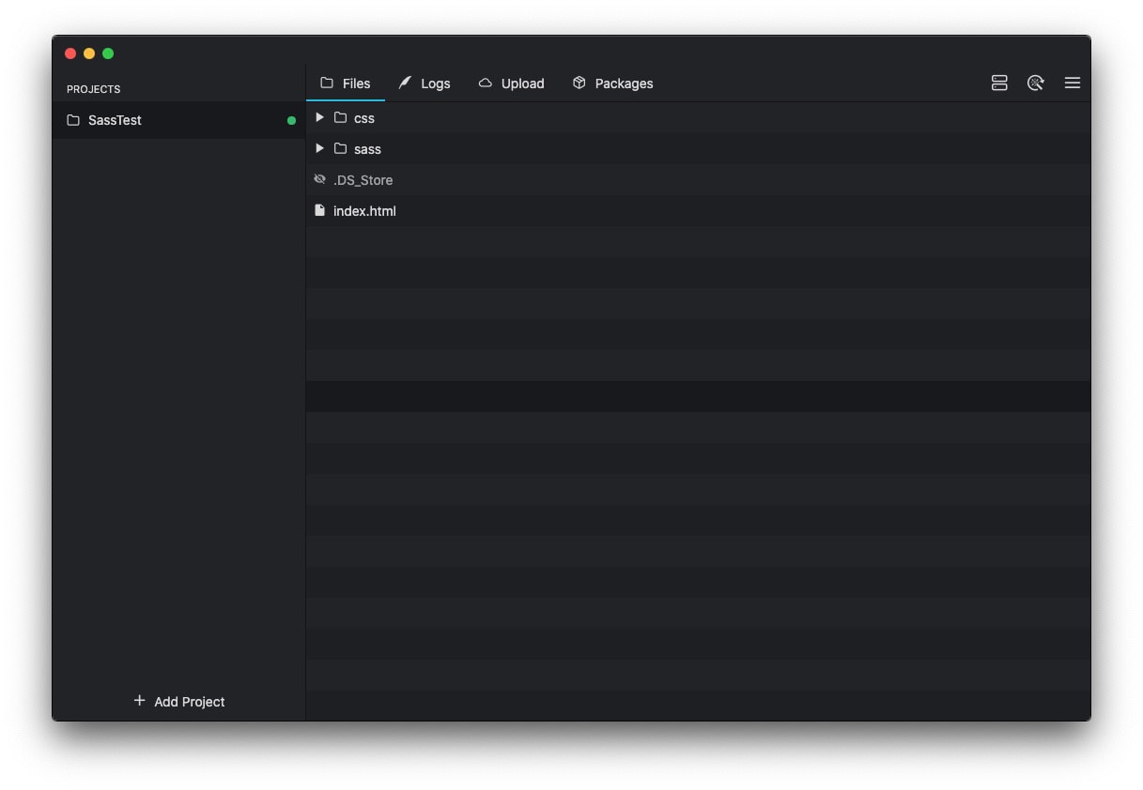This screenshot has height=790, width=1143.
Task: Click the file icon beside index.html
Action: [x=320, y=210]
